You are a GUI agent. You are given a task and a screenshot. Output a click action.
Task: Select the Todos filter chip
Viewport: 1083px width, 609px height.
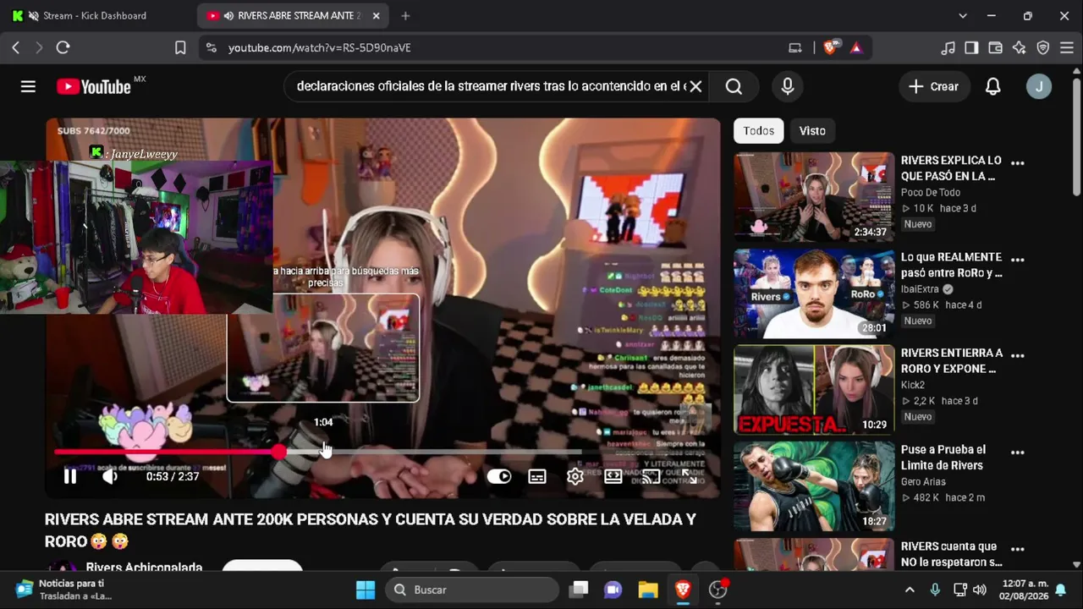[x=759, y=130]
